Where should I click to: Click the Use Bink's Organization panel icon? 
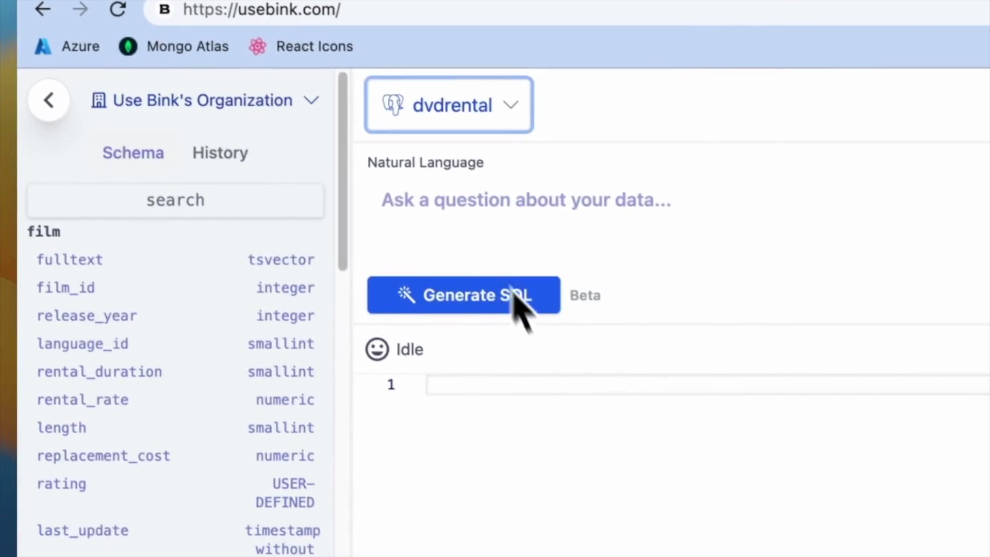(x=100, y=100)
